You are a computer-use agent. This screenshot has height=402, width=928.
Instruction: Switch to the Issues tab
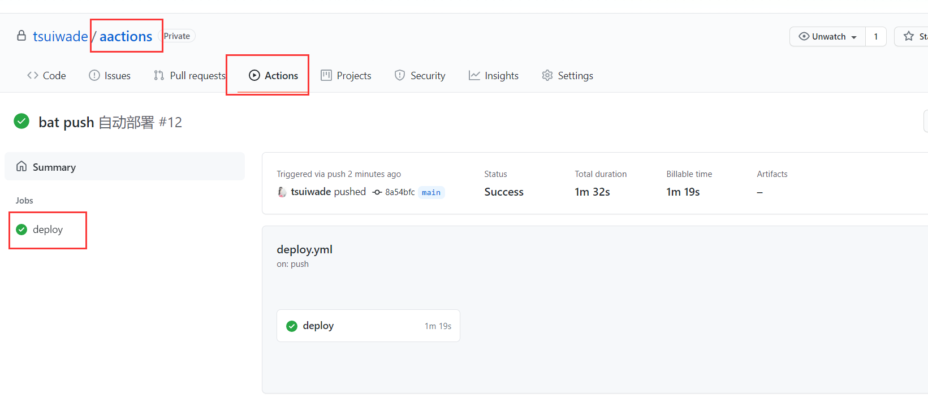[x=110, y=75]
